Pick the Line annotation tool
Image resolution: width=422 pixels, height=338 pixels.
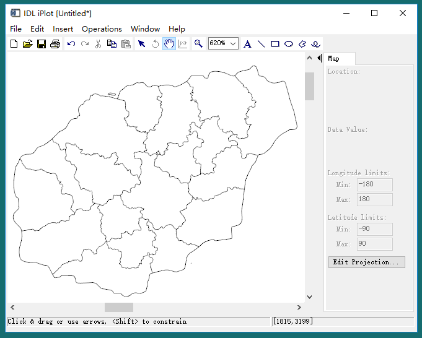coord(261,44)
